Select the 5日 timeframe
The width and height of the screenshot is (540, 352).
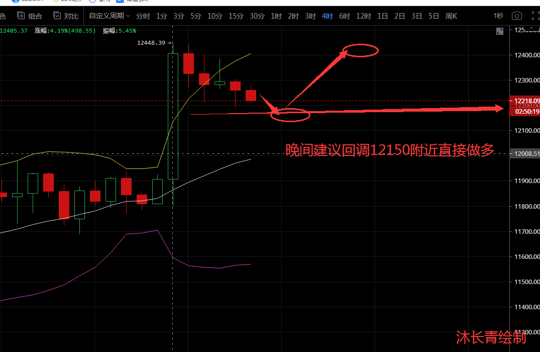(434, 16)
